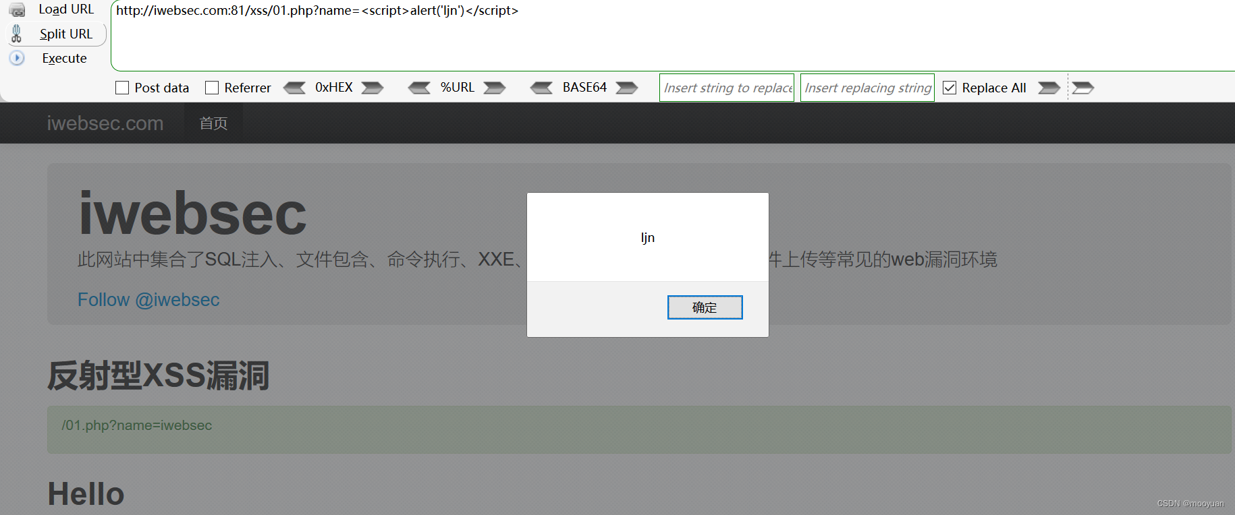Click left arrow before 0xHEX

[294, 88]
